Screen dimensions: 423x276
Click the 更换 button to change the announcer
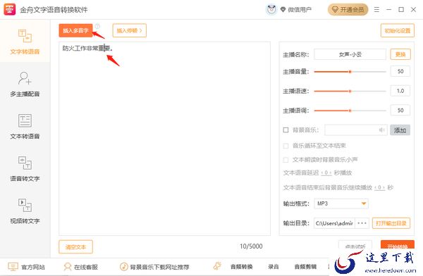click(x=400, y=54)
